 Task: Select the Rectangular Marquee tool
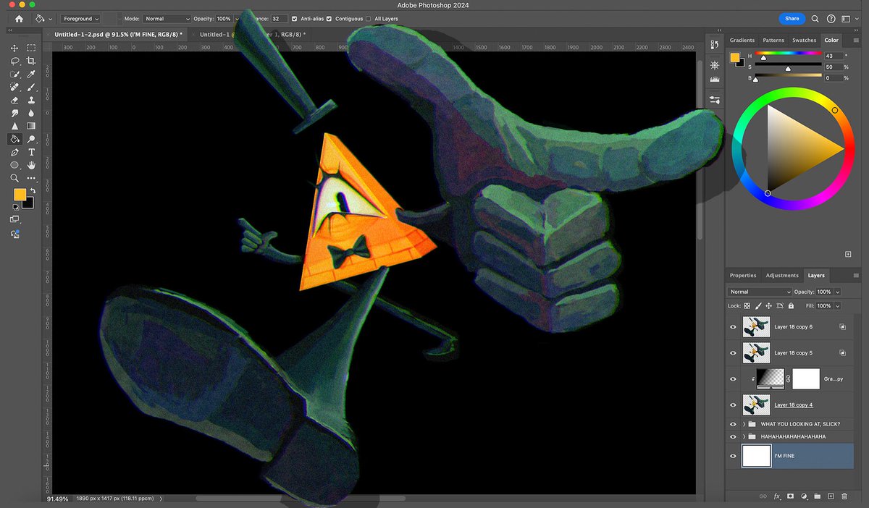31,48
